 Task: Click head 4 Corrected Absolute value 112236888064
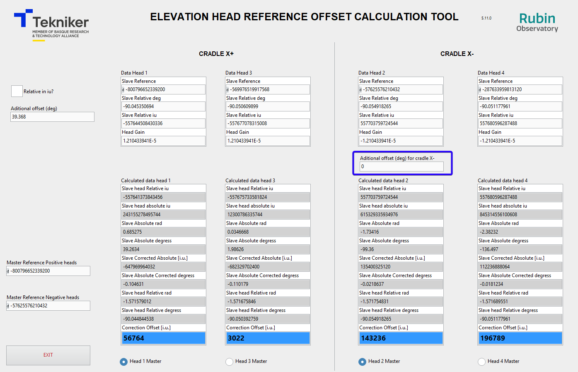(x=520, y=267)
